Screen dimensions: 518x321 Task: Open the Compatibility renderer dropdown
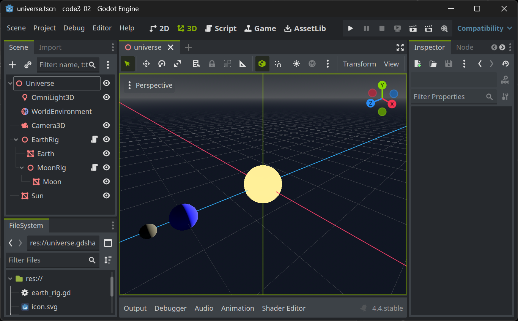click(x=485, y=28)
